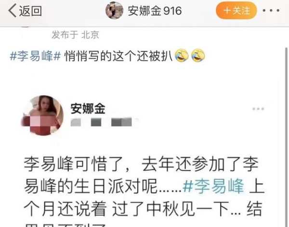Click the first laughing-crying emoji

(182, 55)
